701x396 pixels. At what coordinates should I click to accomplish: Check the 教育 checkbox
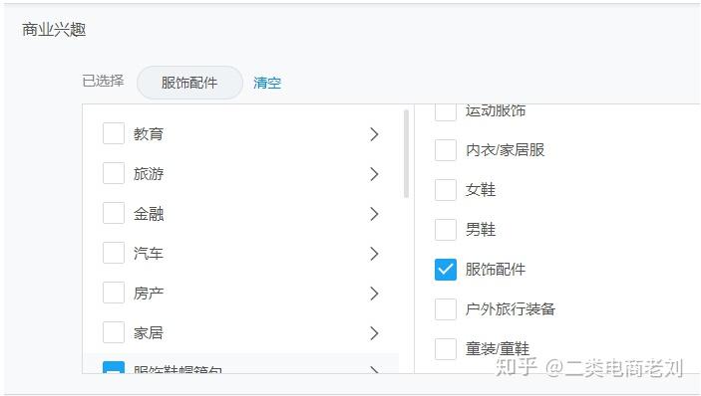[114, 133]
